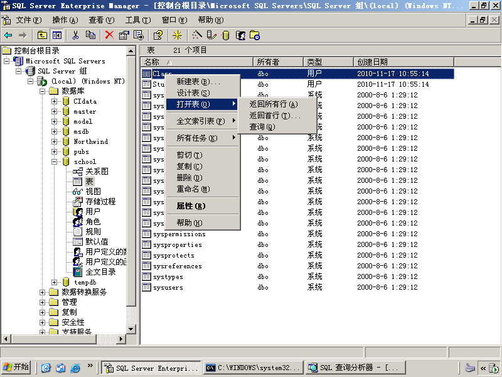Select the 全文目录 full-text catalog node
502x377 pixels.
100,272
